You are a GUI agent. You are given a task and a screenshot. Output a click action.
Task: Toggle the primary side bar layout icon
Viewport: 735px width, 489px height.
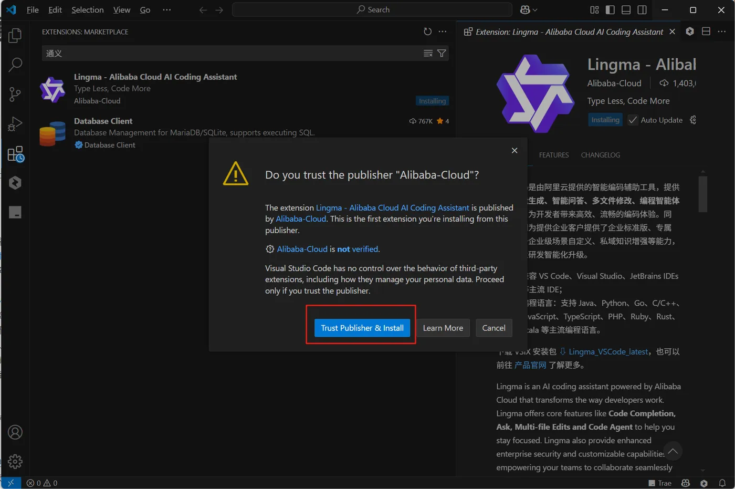610,10
